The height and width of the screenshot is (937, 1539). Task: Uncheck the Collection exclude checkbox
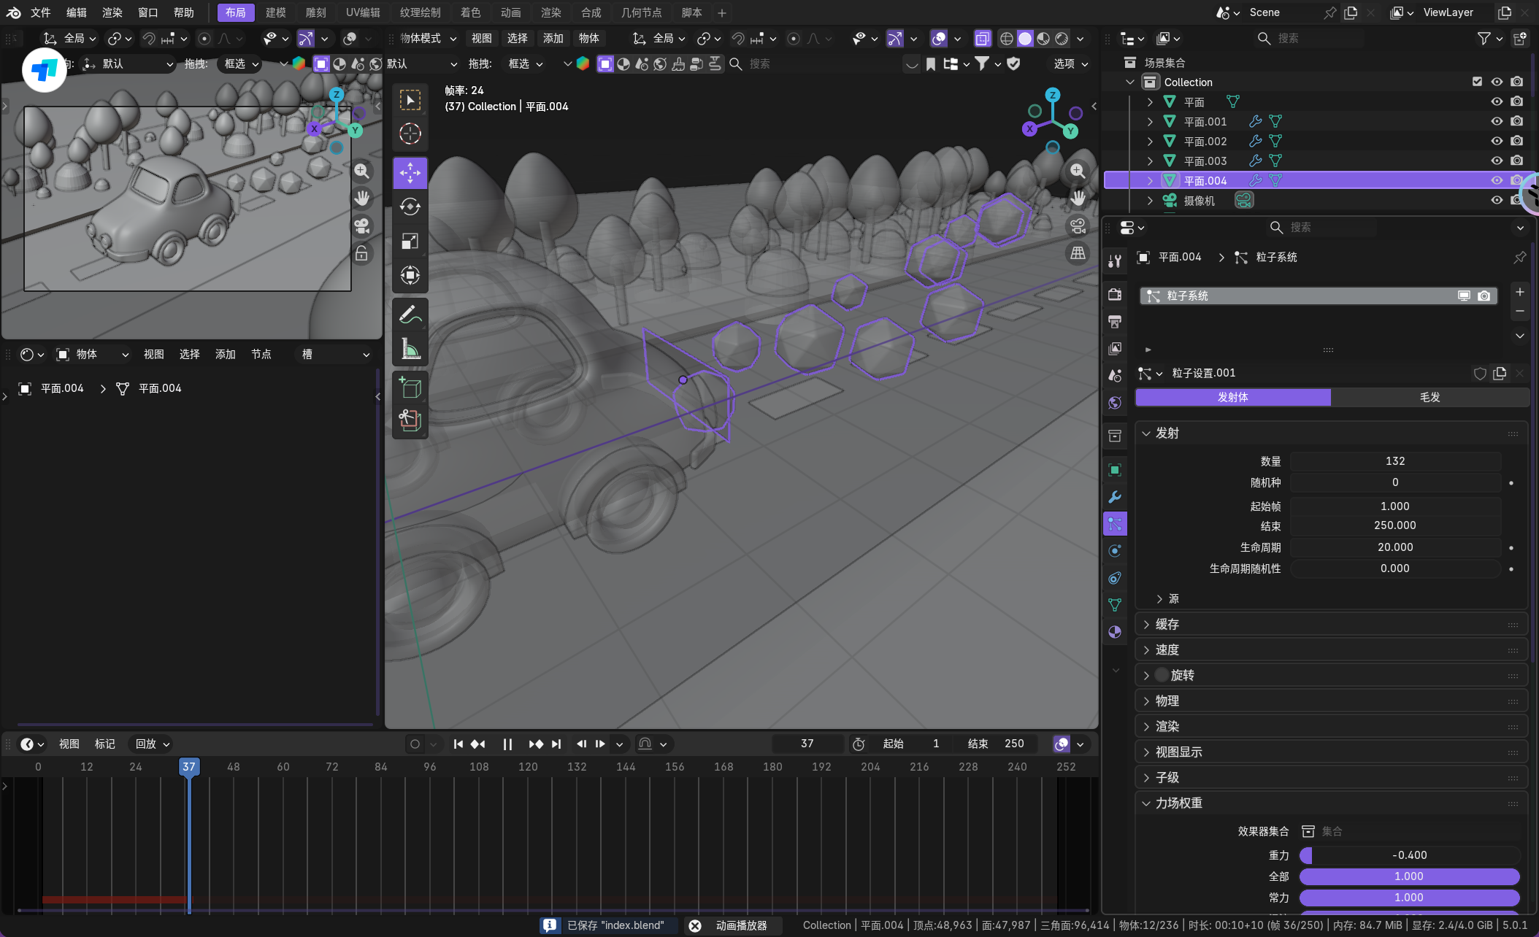click(x=1477, y=82)
